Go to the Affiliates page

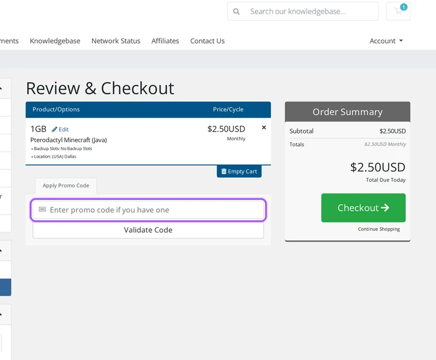pyautogui.click(x=165, y=41)
